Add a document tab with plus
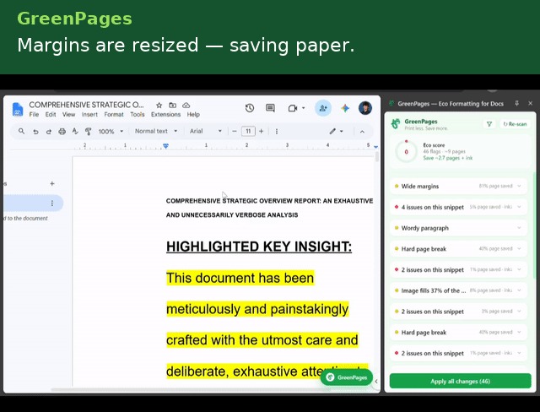The image size is (540, 412). tap(52, 183)
